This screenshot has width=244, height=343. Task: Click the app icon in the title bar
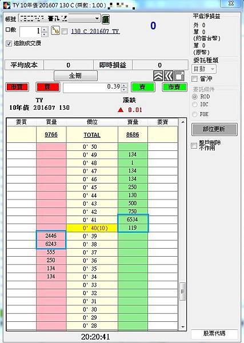(x=6, y=5)
